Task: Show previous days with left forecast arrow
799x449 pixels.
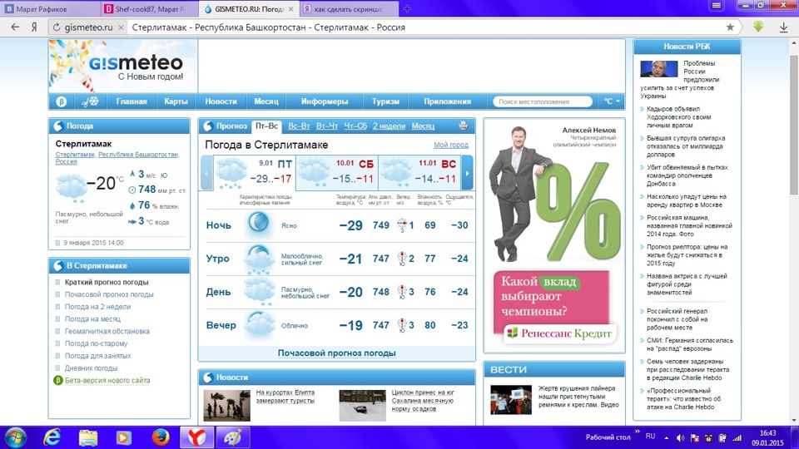Action: click(x=206, y=173)
